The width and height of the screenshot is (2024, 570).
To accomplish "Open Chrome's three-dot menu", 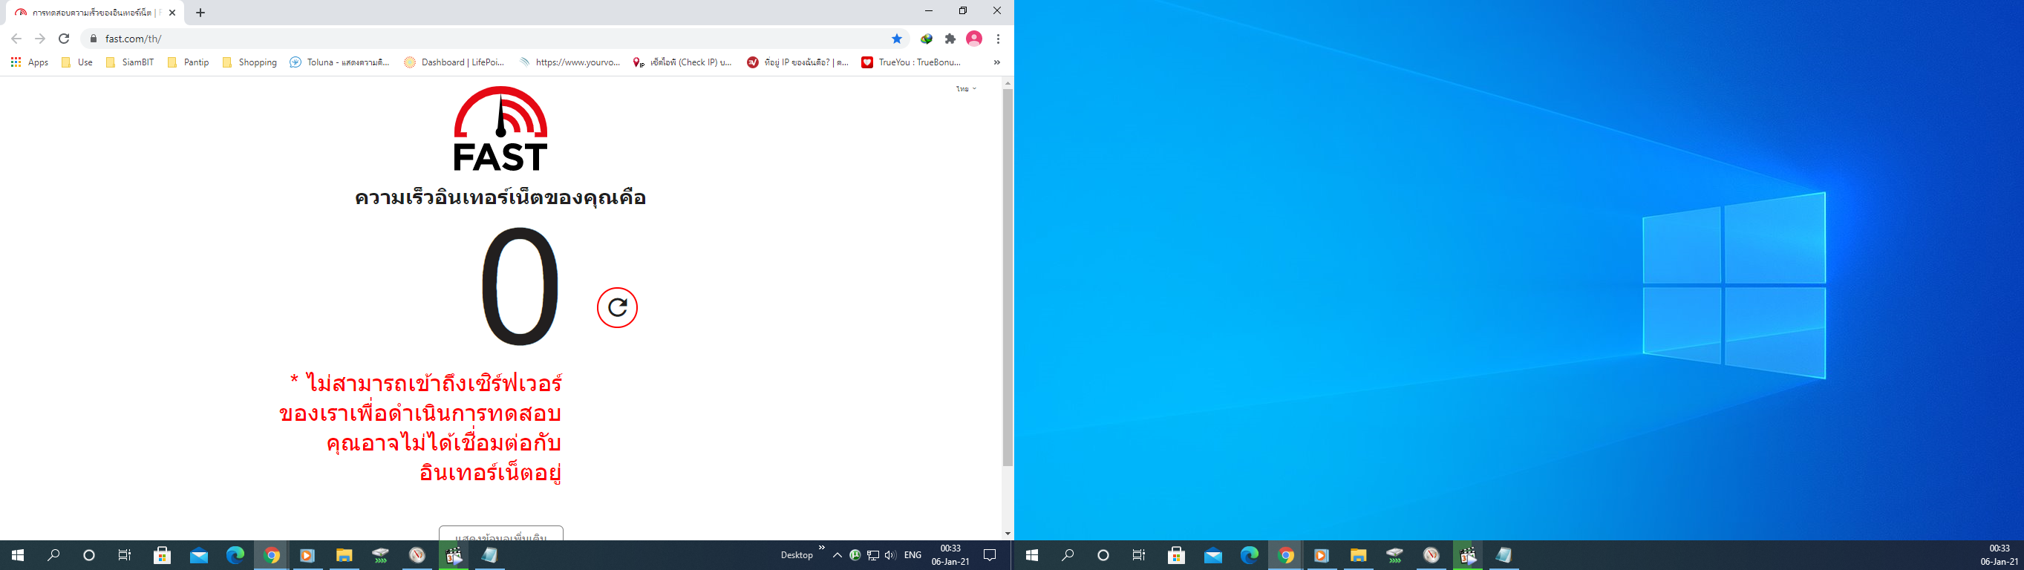I will pos(998,39).
